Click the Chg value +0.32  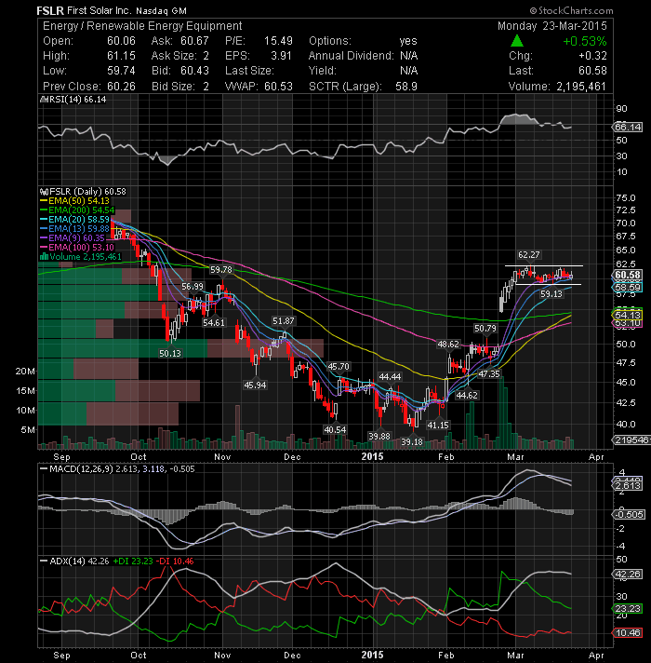click(592, 56)
